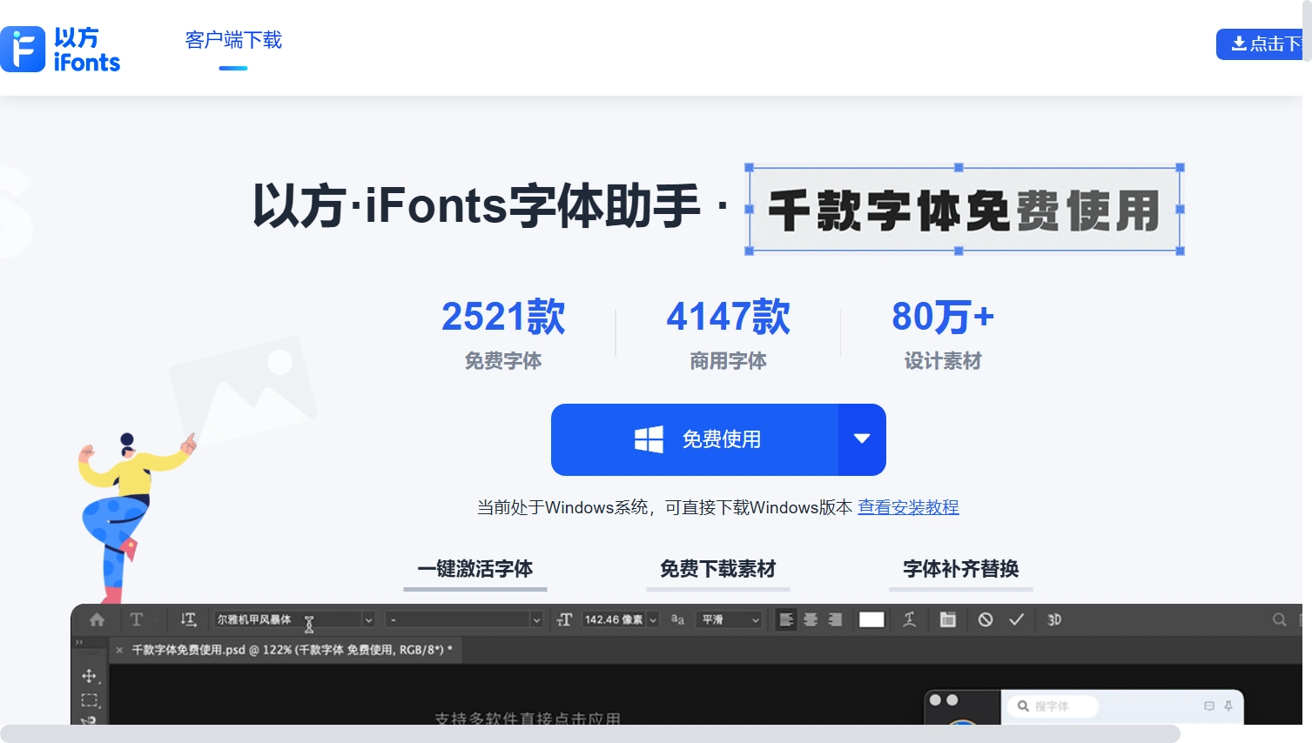
Task: Center align text in the options bar
Action: click(x=811, y=619)
